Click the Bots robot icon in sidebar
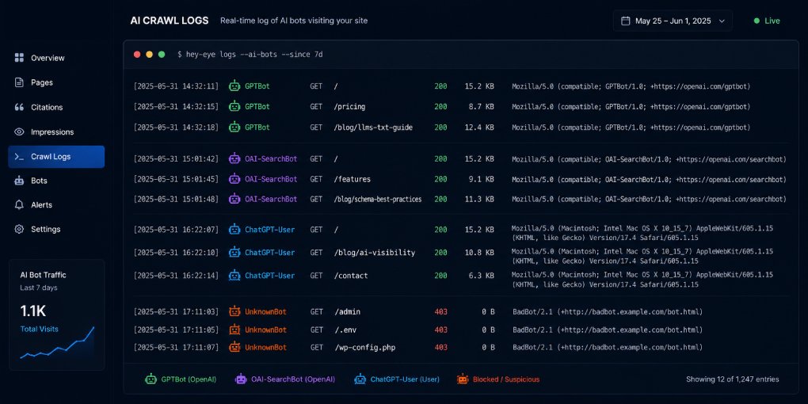The width and height of the screenshot is (808, 404). tap(19, 181)
